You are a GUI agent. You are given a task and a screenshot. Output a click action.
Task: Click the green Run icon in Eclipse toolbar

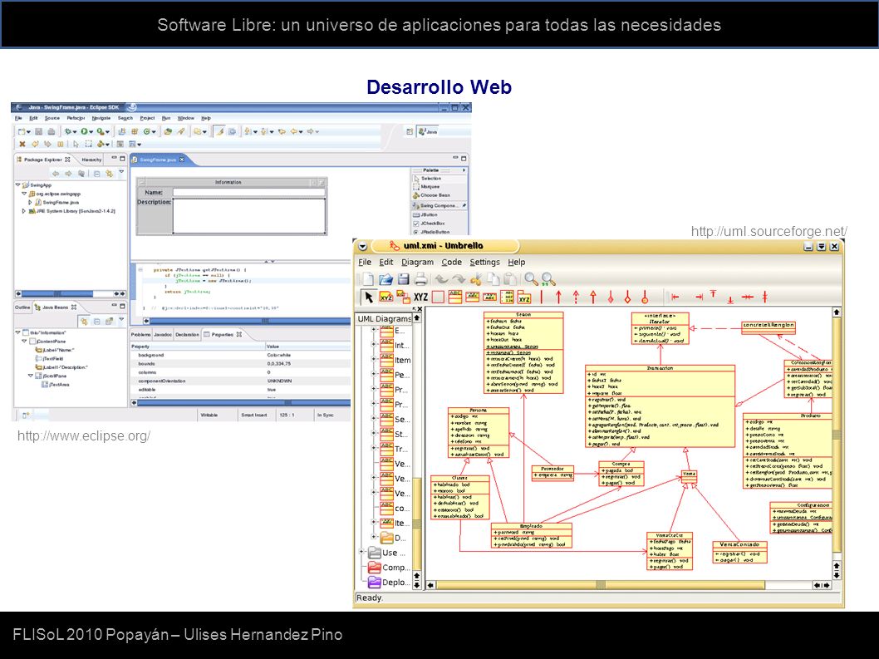pos(84,131)
